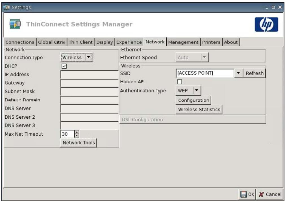View Wireless Statistics

199,109
